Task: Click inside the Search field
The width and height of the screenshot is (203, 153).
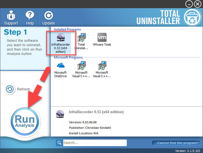Action: [95, 143]
